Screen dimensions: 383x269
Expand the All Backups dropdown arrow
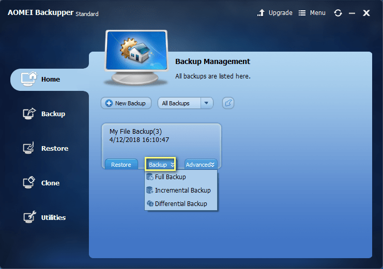(206, 103)
